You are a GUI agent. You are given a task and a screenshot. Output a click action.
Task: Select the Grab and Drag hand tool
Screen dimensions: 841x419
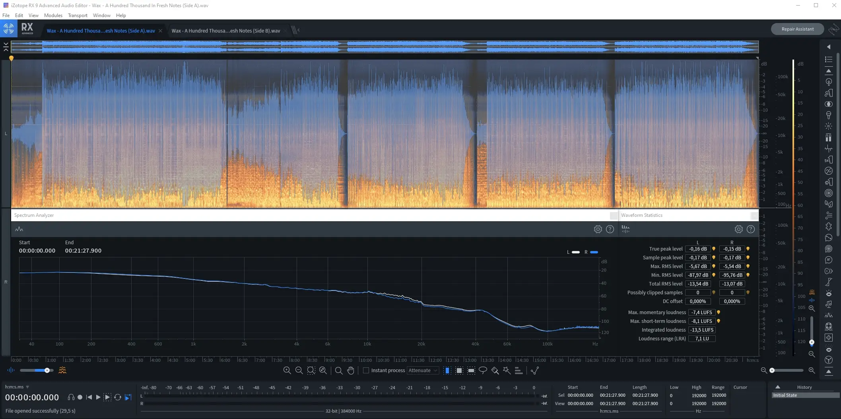click(350, 370)
